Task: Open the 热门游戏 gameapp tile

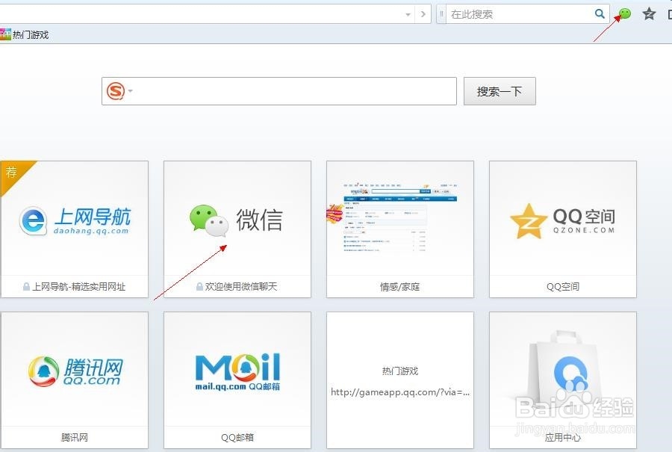Action: pos(400,380)
